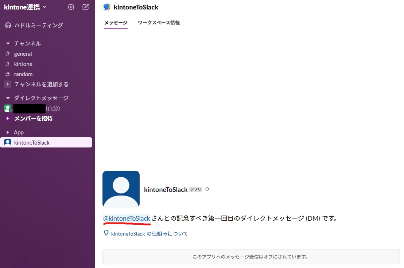The image size is (404, 268).
Task: Switch to the メッセージ tab
Action: tap(116, 23)
